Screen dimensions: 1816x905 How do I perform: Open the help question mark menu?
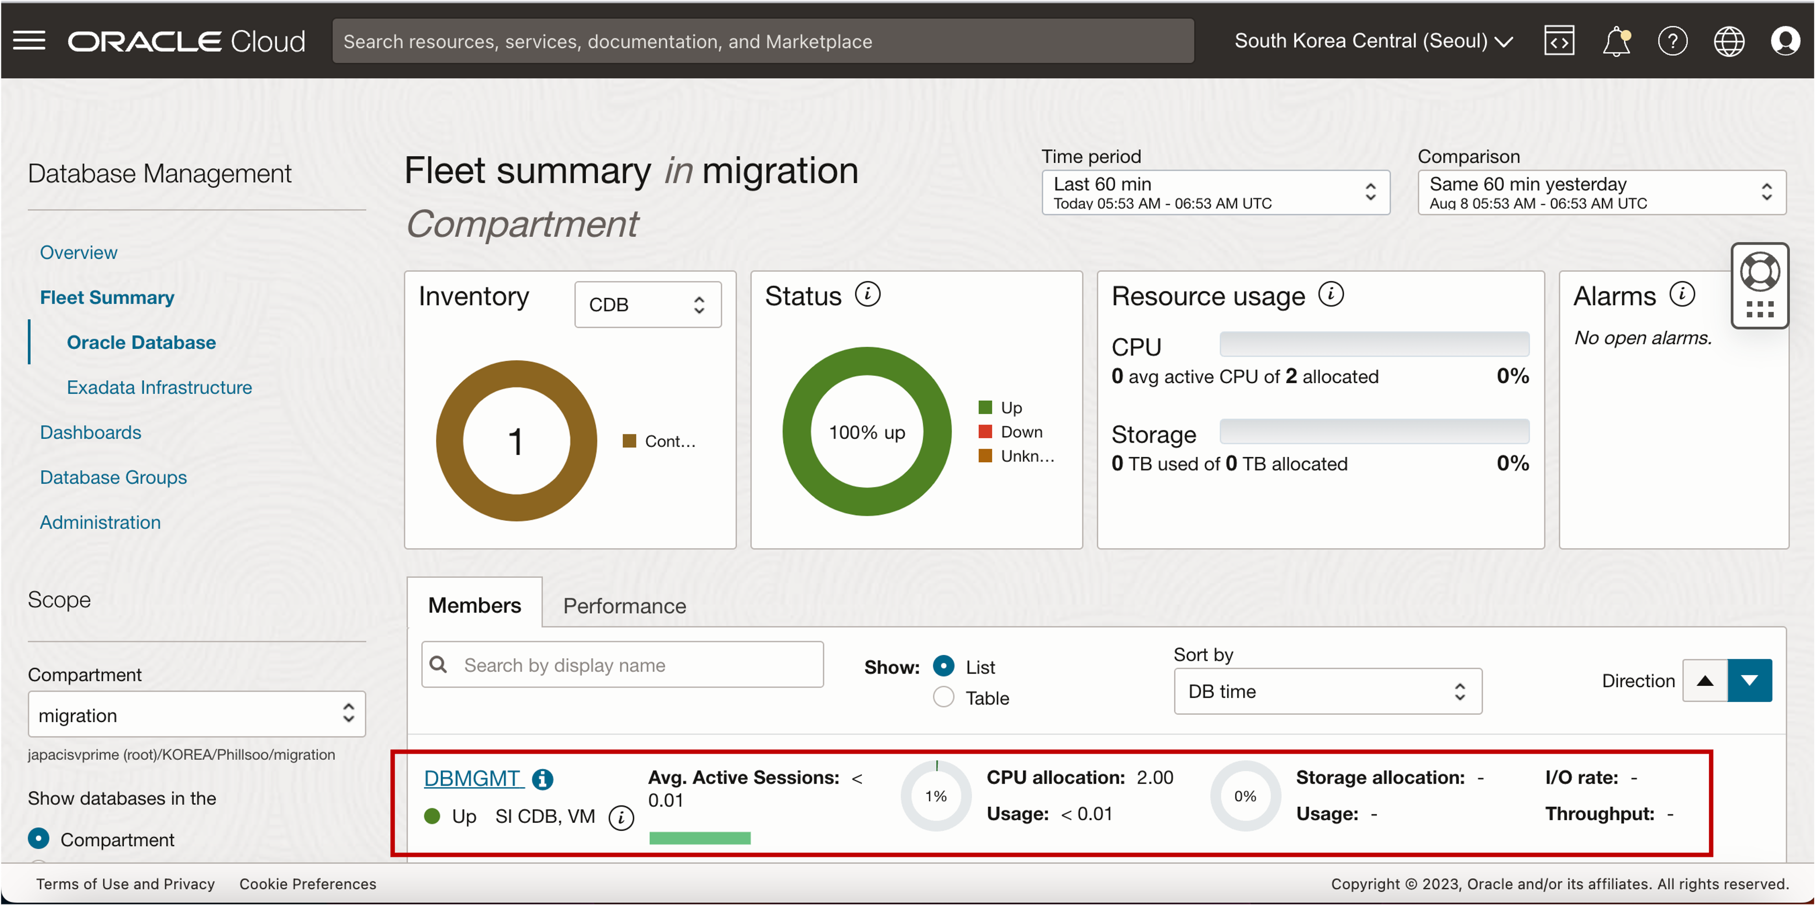tap(1672, 41)
